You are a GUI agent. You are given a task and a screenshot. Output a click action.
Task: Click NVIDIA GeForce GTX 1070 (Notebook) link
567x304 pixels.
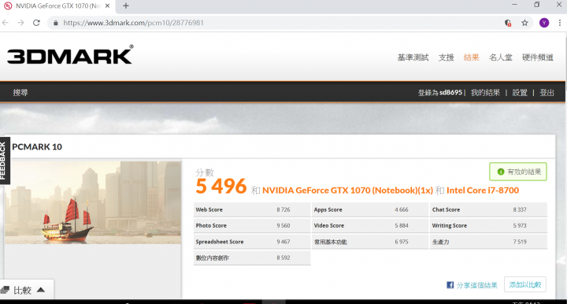point(347,191)
